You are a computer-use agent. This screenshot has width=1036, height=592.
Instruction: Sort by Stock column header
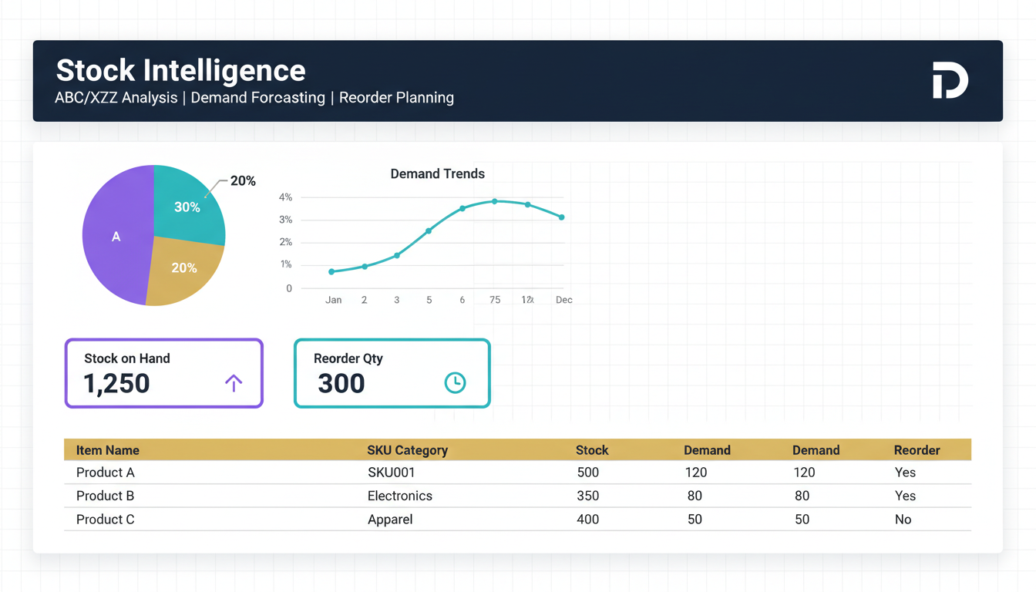pyautogui.click(x=592, y=450)
